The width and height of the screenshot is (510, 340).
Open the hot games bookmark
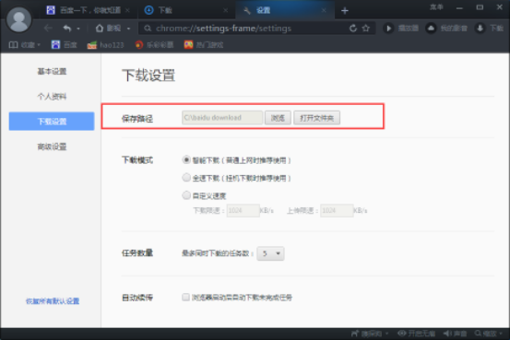coord(204,45)
